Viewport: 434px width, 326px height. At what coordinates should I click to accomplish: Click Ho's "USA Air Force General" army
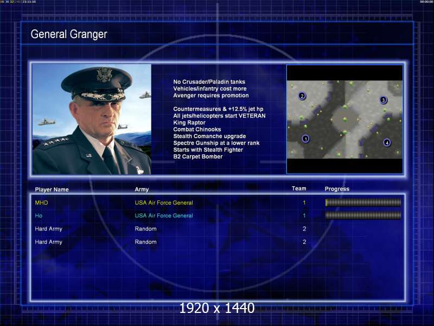(x=164, y=216)
